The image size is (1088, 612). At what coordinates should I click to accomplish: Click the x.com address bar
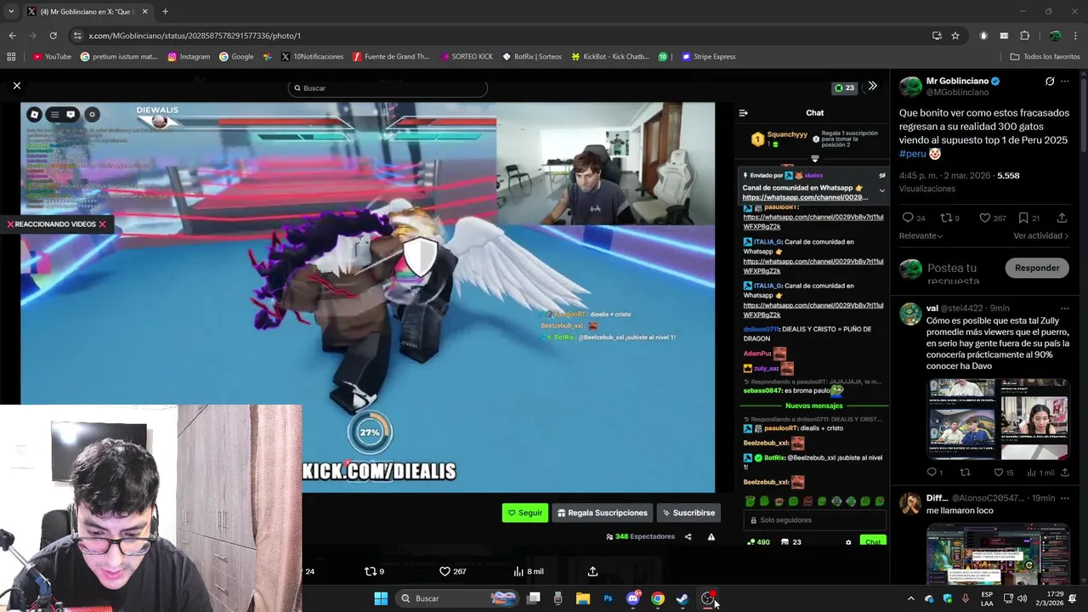[501, 36]
